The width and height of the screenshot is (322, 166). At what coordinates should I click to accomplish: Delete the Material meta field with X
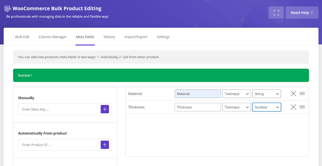click(x=293, y=94)
